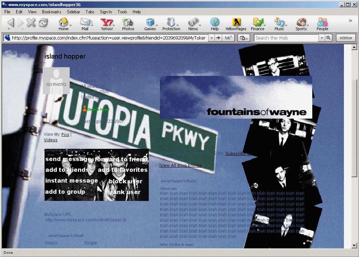Follow the Pics link
Screen dimensions: 359x257
(x=65, y=134)
